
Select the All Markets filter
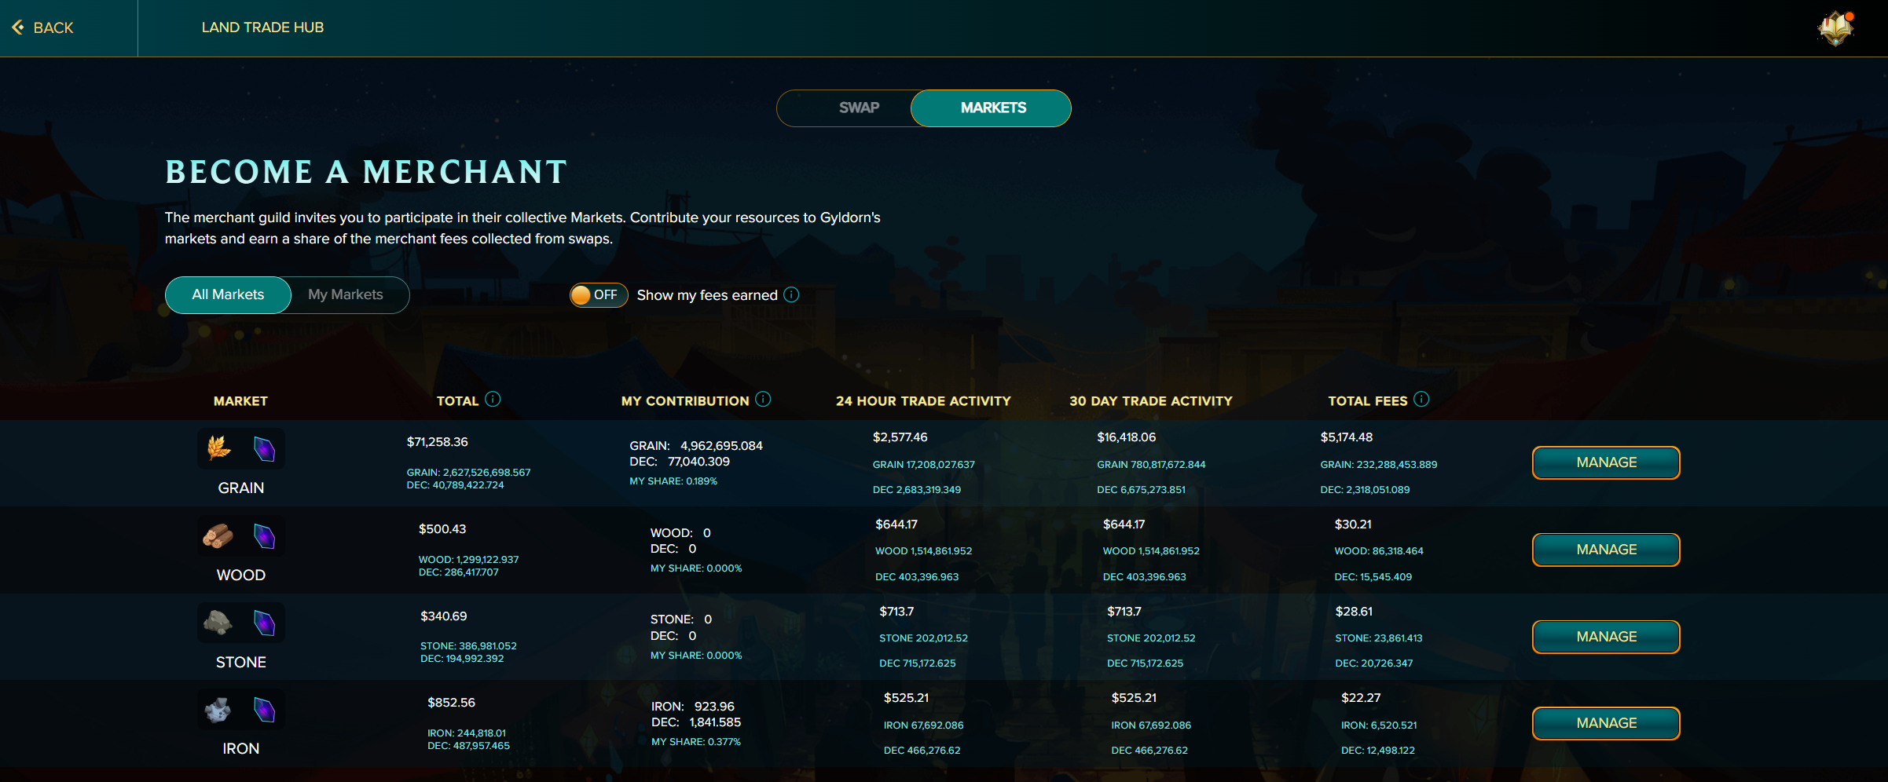pos(228,294)
